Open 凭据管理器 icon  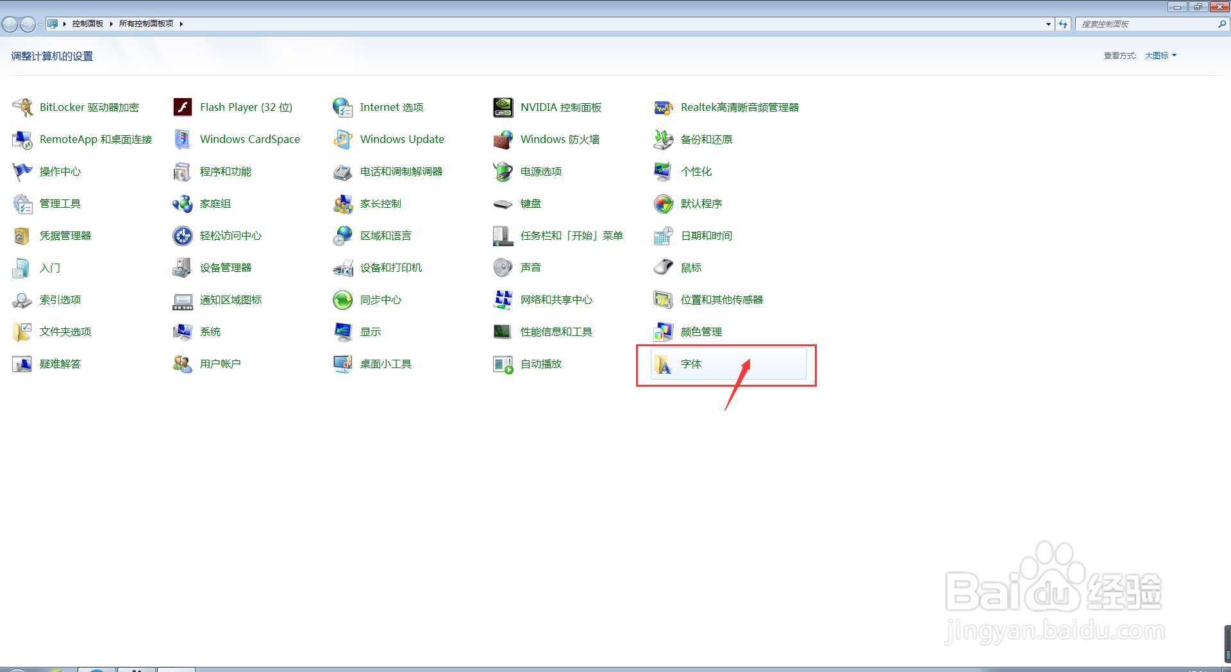pos(22,235)
